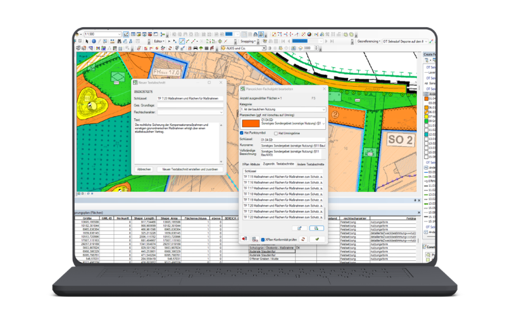This screenshot has height=321, width=524.
Task: Select the TF 7.19 Maßnahmen row
Action: point(283,199)
